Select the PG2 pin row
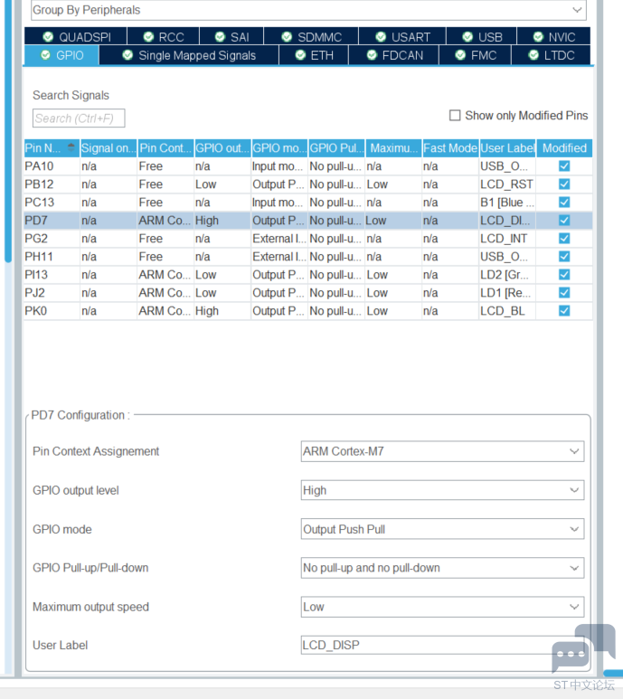 [308, 239]
